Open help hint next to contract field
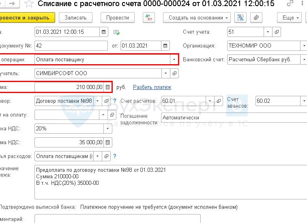This screenshot has height=223, width=307. click(115, 101)
